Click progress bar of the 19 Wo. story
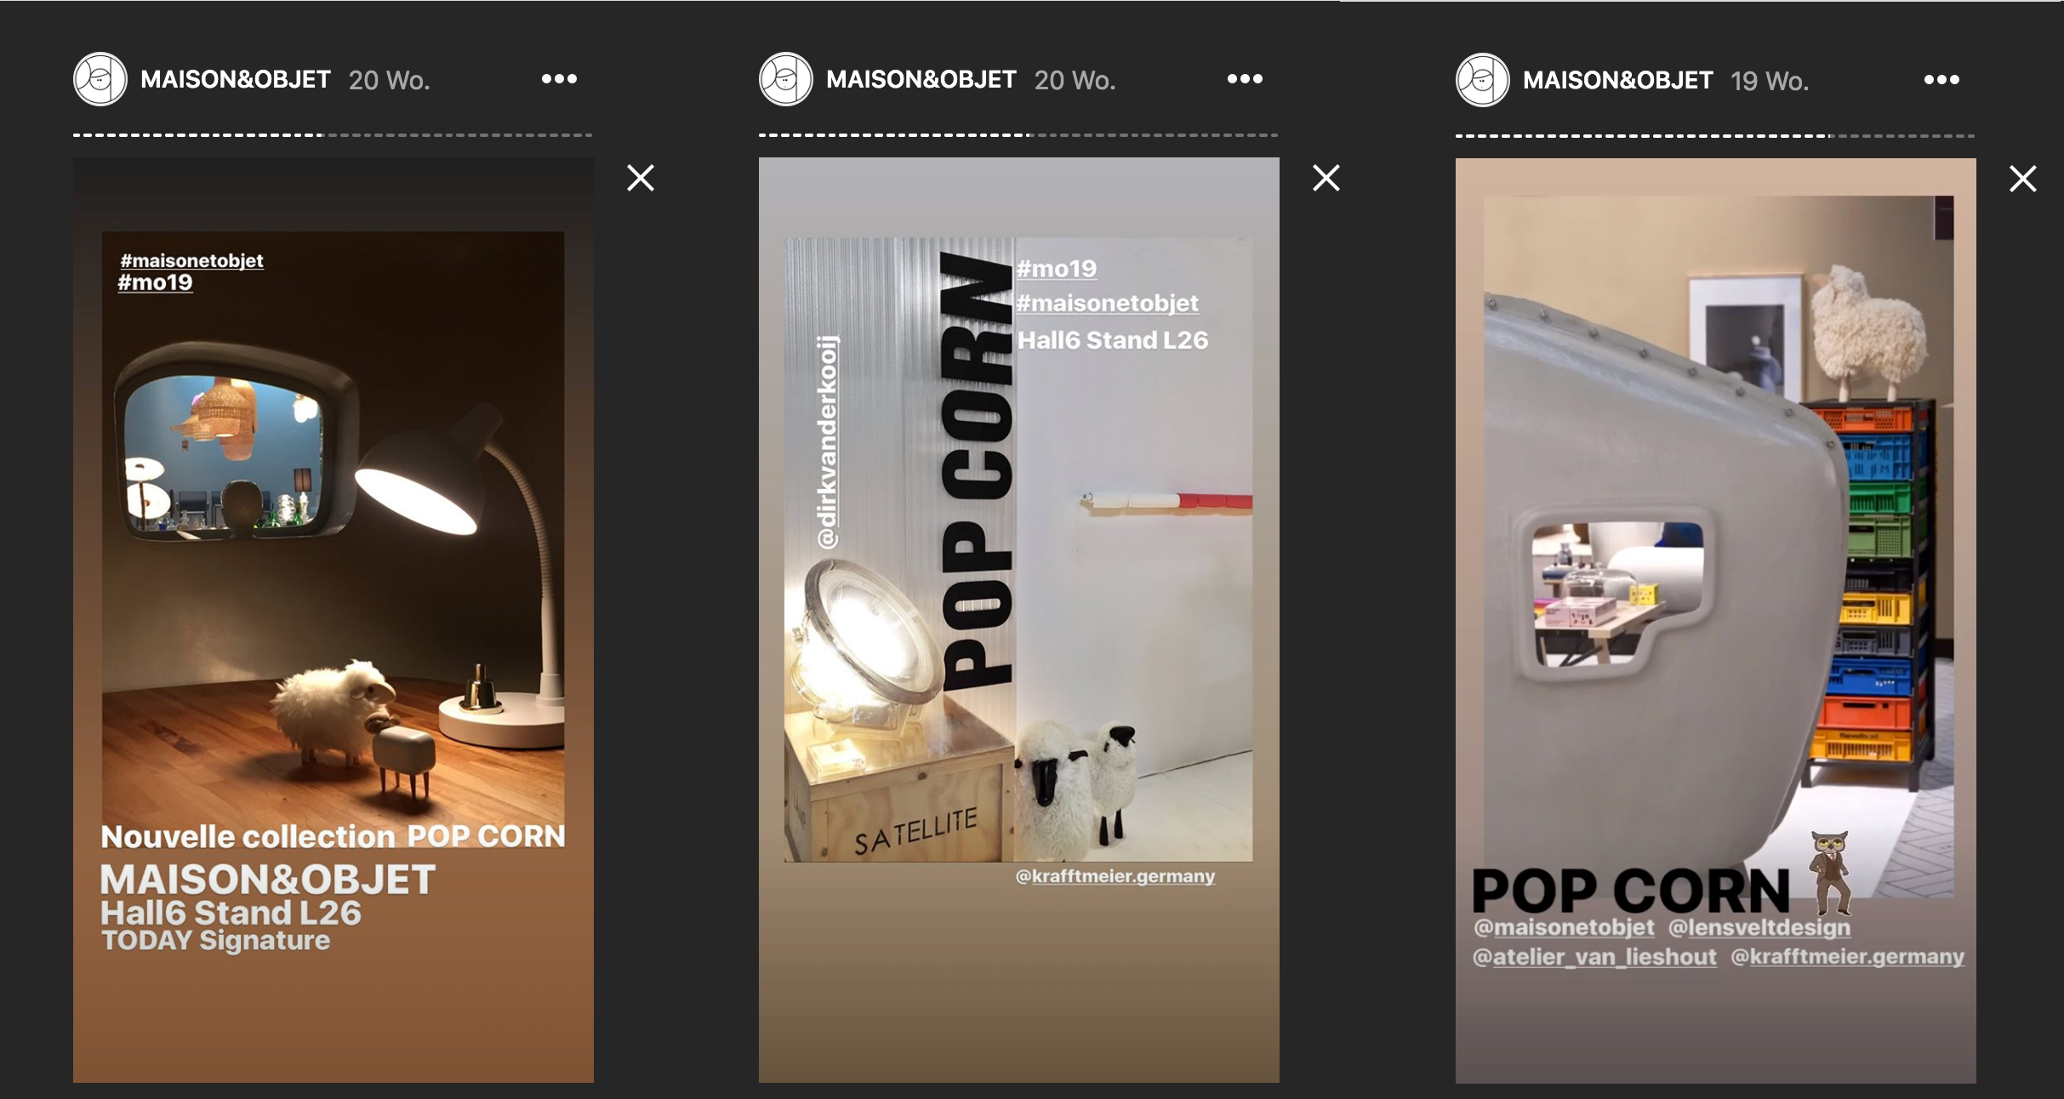The image size is (2064, 1099). (x=1715, y=135)
